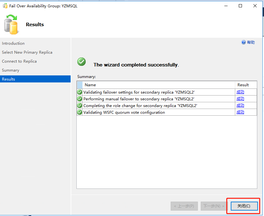Click the blue help question mark icon
The width and height of the screenshot is (264, 216).
[x=244, y=42]
